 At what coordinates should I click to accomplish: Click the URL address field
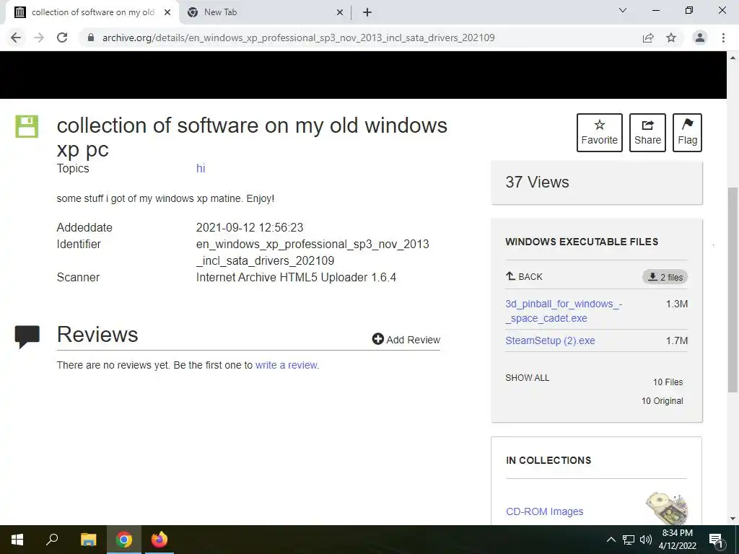point(298,38)
